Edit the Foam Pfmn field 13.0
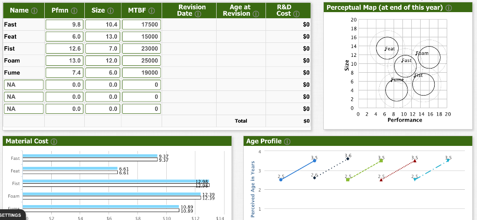The width and height of the screenshot is (477, 220). tap(64, 61)
